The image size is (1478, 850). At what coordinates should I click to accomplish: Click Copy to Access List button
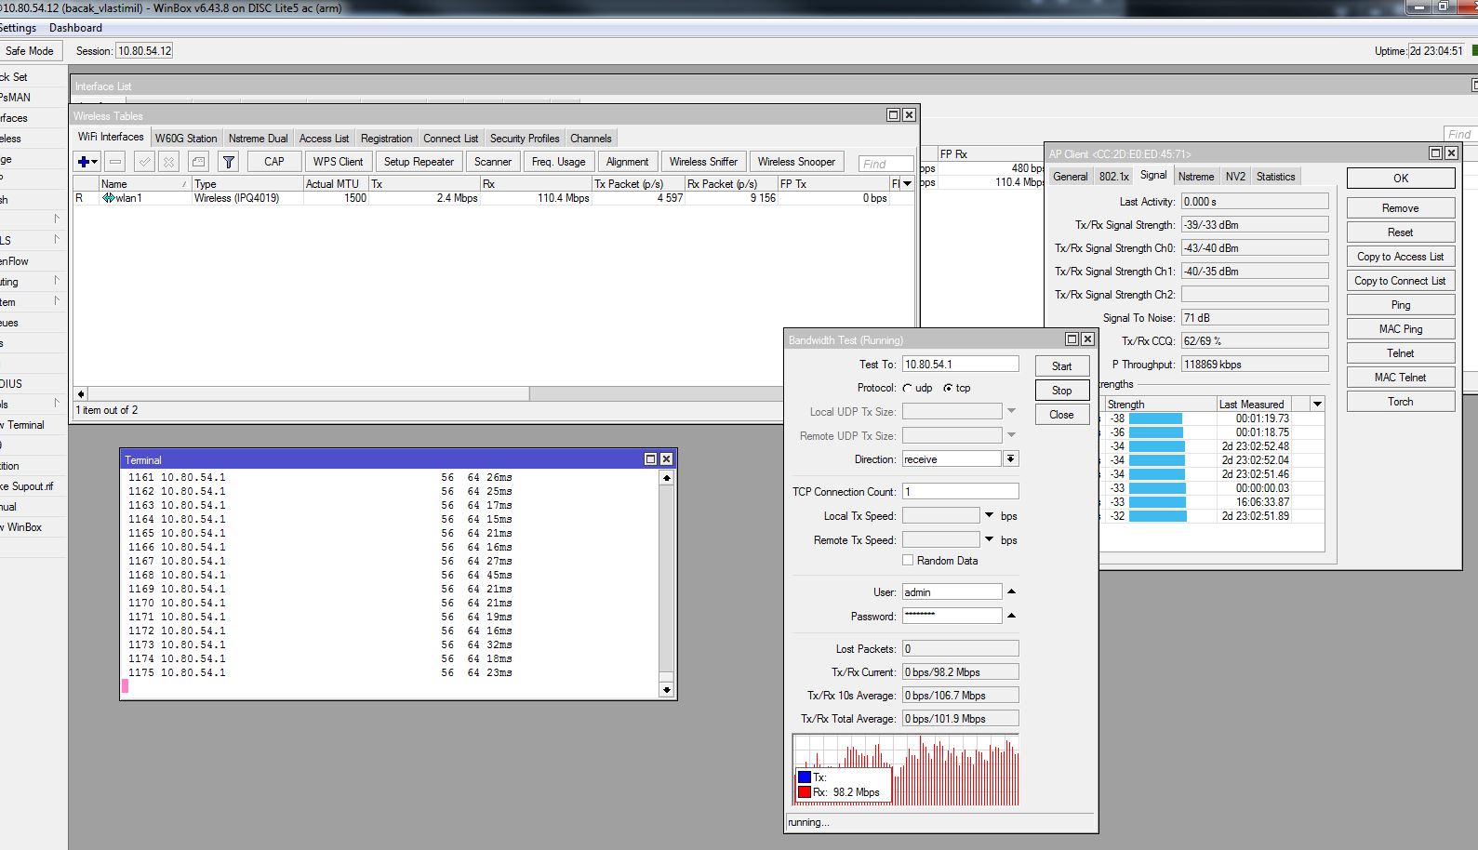pos(1400,257)
